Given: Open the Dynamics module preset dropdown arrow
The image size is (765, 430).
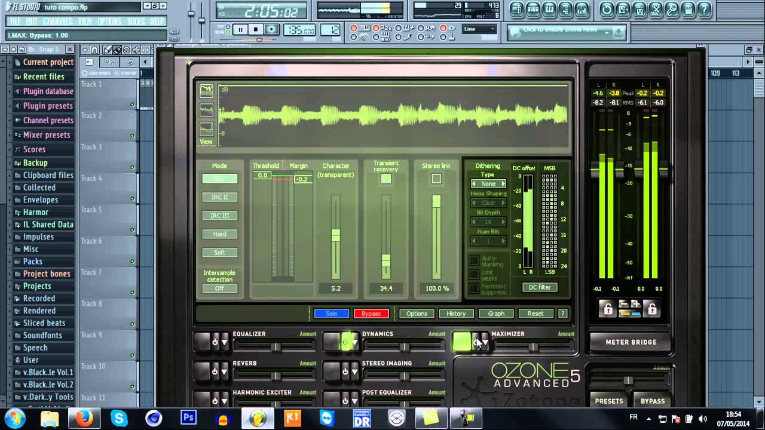Looking at the screenshot, I should [x=355, y=342].
